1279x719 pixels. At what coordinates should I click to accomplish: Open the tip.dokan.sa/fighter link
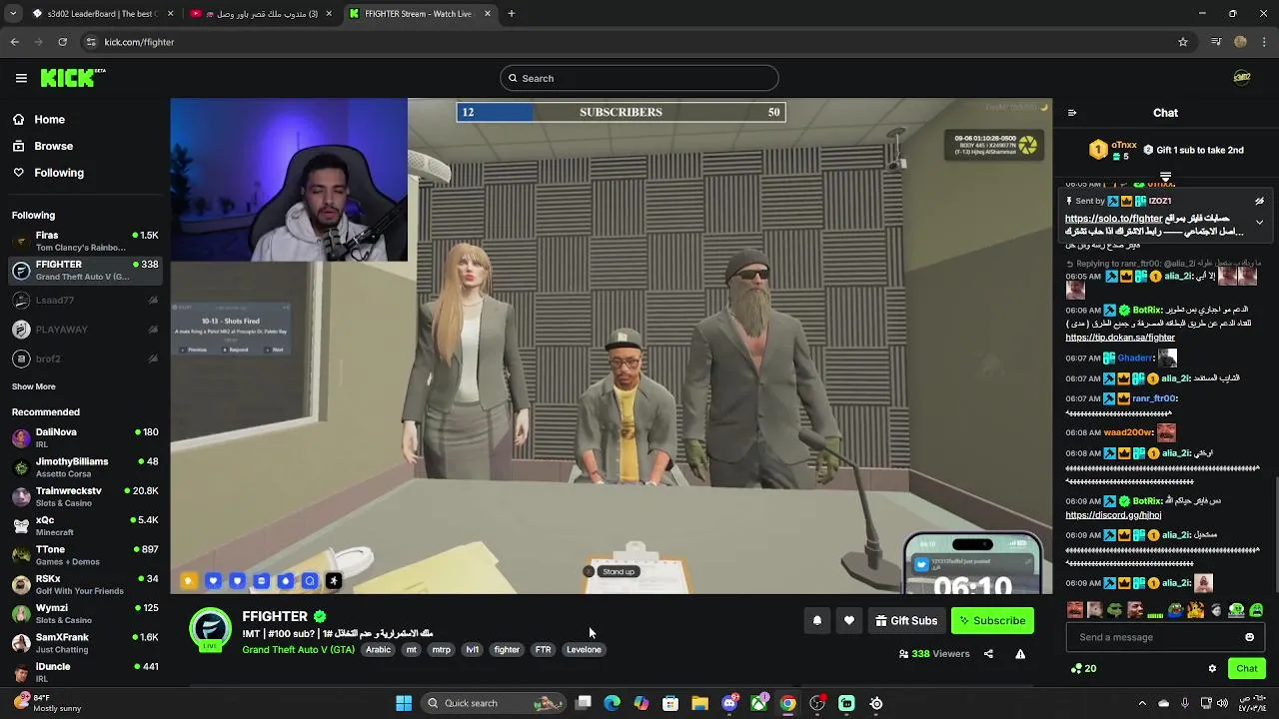pos(1120,338)
